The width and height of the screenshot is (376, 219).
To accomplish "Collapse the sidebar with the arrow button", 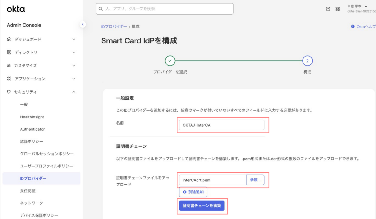I will (x=83, y=24).
